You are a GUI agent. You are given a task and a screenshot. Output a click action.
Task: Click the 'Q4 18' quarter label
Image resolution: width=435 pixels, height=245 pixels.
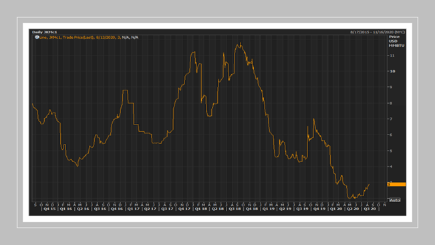coord(252,209)
